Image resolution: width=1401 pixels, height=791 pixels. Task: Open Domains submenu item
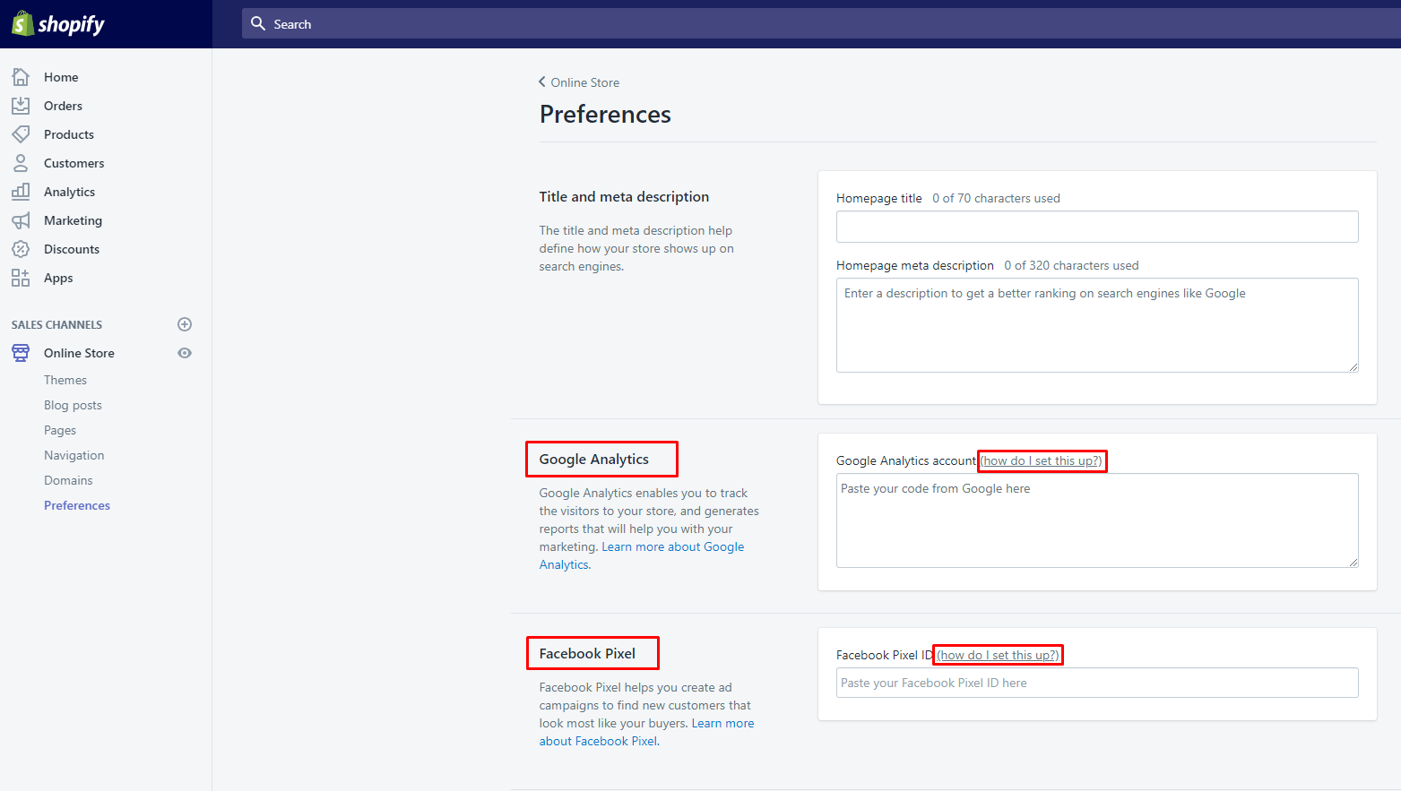68,480
